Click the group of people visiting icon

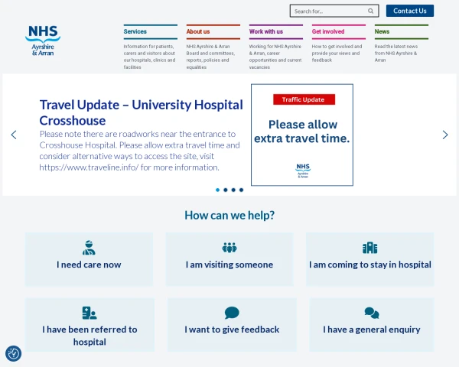pos(229,248)
